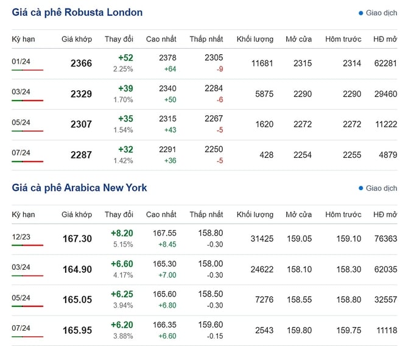Click the 2.25% change percentage
Viewport: 414px width, 346px height.
coord(123,69)
